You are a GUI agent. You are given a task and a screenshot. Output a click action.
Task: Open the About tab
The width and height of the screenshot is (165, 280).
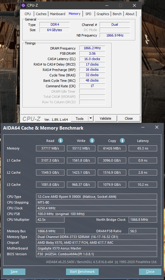coord(130,14)
